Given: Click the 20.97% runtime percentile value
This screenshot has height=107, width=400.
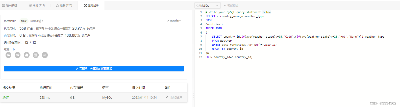Looking at the screenshot, I should pos(79,29).
